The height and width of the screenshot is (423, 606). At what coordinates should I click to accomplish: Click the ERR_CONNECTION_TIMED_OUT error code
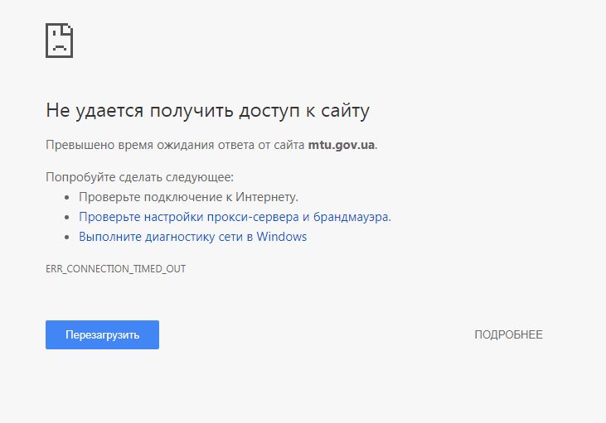115,270
